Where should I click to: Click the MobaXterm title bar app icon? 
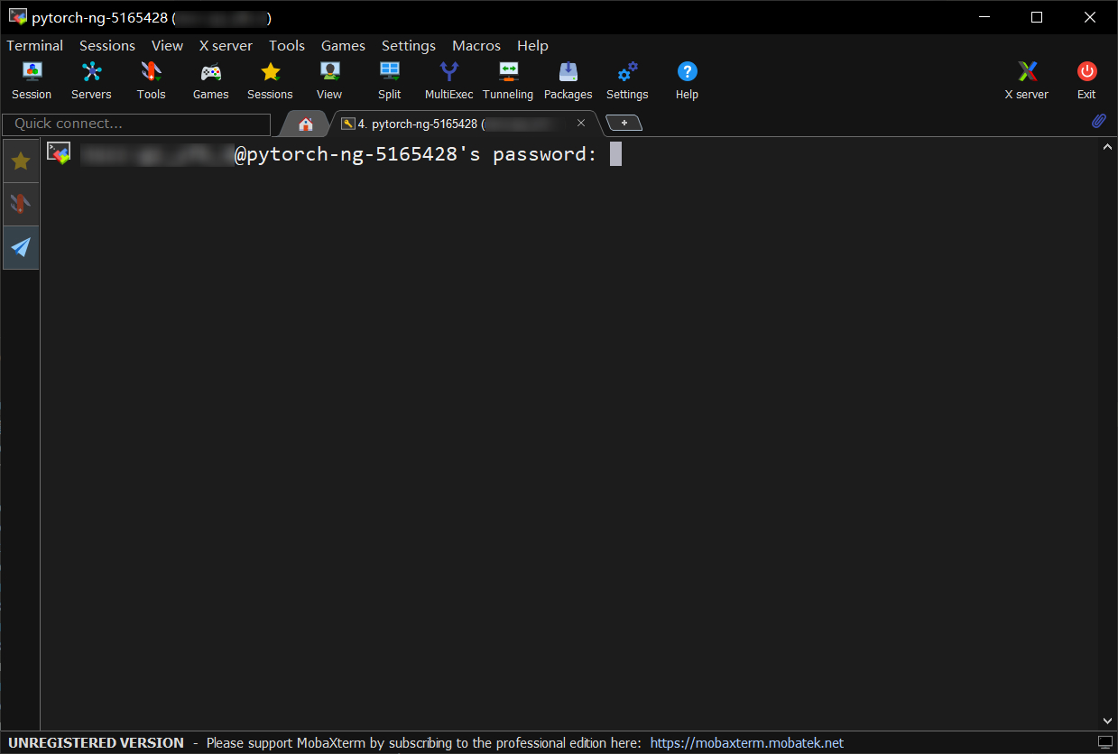tap(17, 17)
